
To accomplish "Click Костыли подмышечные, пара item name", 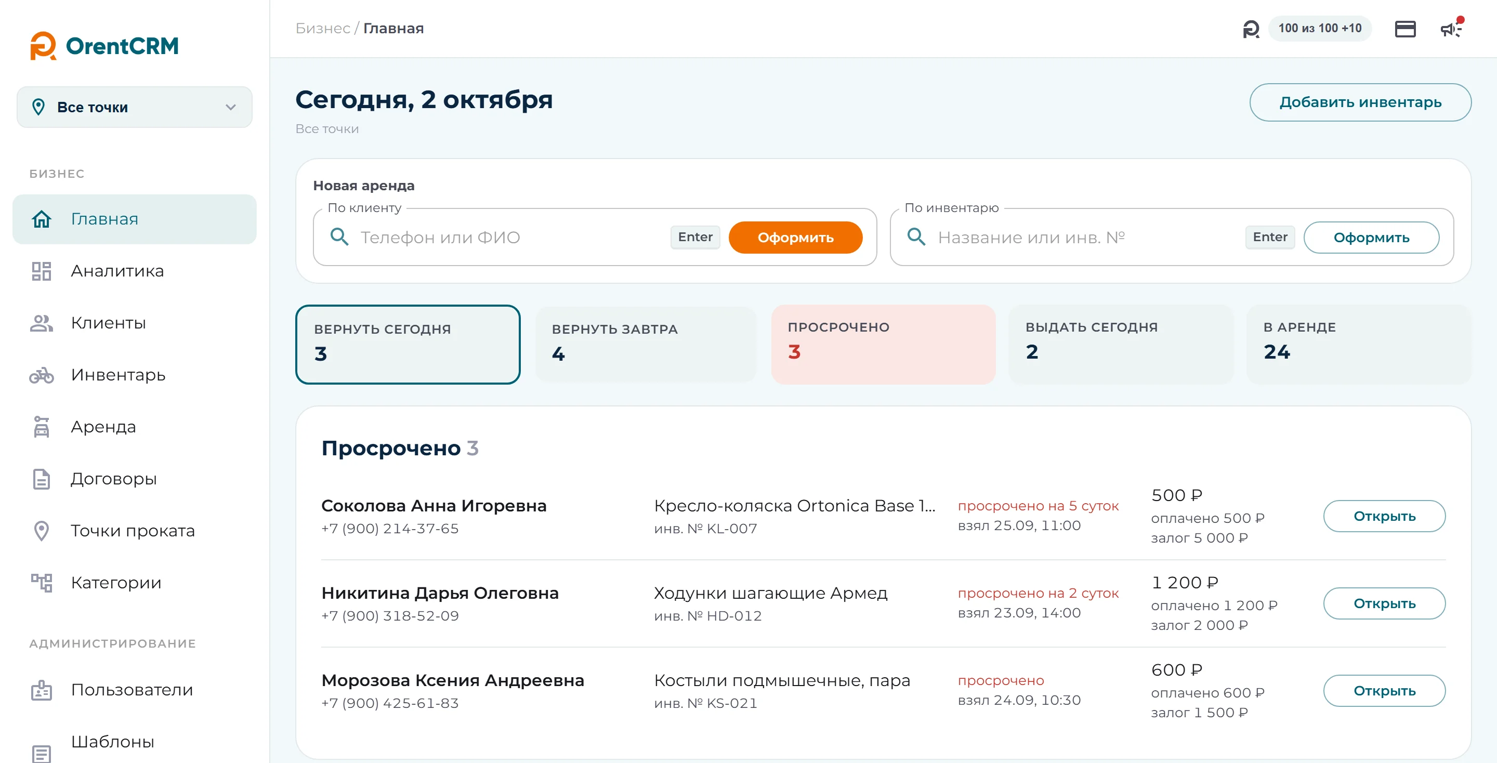I will pyautogui.click(x=782, y=680).
